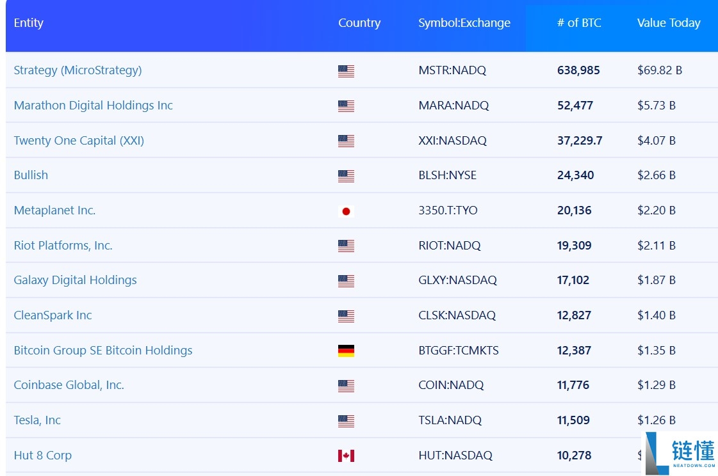Select ticker RIOT:NADQ
The image size is (718, 476).
450,246
